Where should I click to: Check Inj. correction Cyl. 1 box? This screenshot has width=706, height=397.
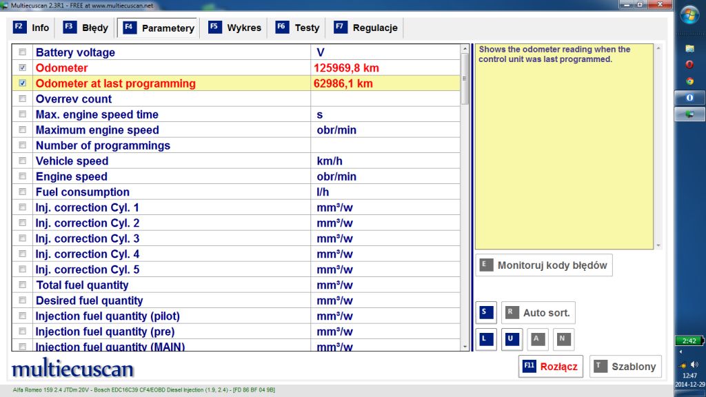pyautogui.click(x=23, y=207)
